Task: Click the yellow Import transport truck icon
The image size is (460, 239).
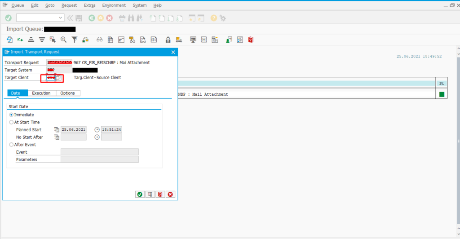Action: click(x=179, y=40)
